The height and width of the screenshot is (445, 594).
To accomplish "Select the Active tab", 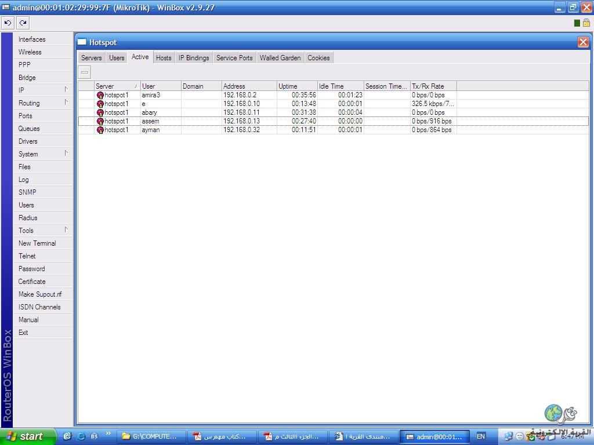I will (x=140, y=57).
